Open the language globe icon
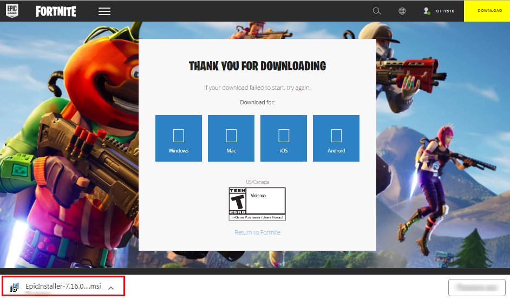 point(402,11)
